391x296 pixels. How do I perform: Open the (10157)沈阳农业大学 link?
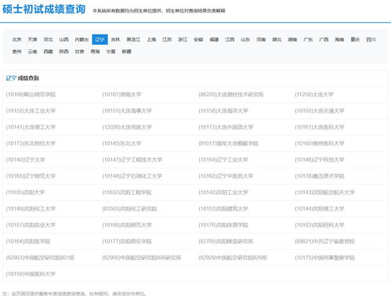click(x=31, y=225)
